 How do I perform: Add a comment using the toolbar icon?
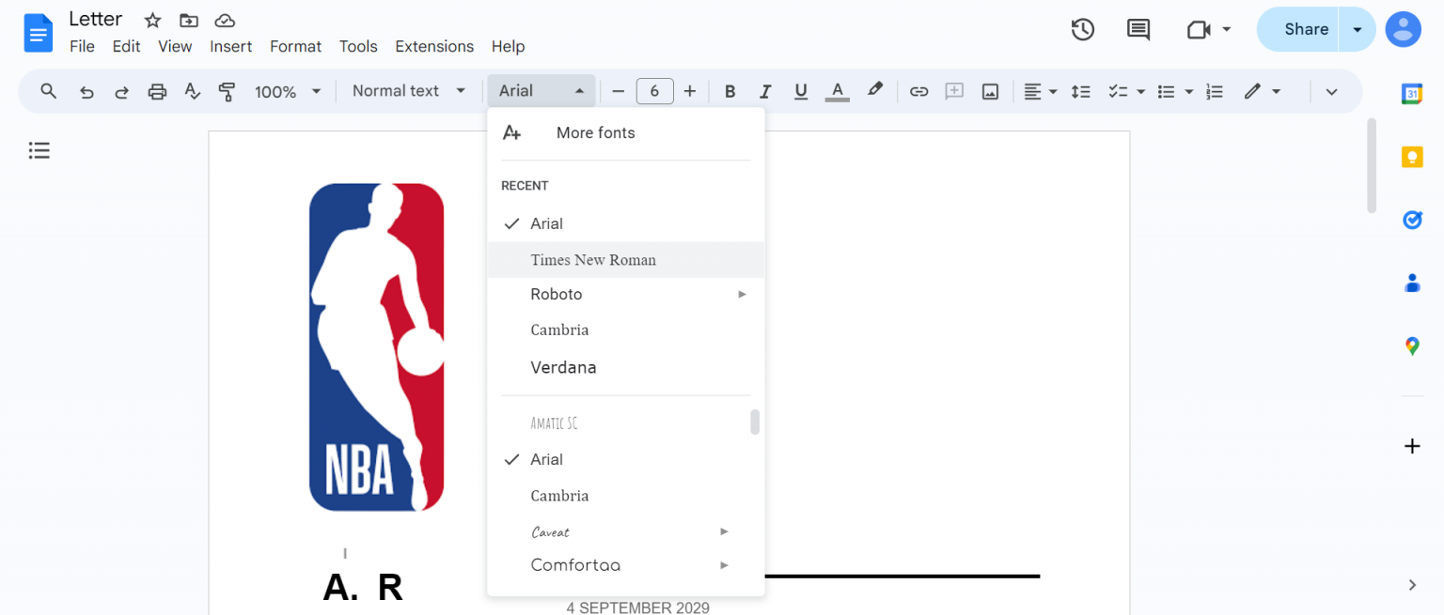(x=954, y=91)
